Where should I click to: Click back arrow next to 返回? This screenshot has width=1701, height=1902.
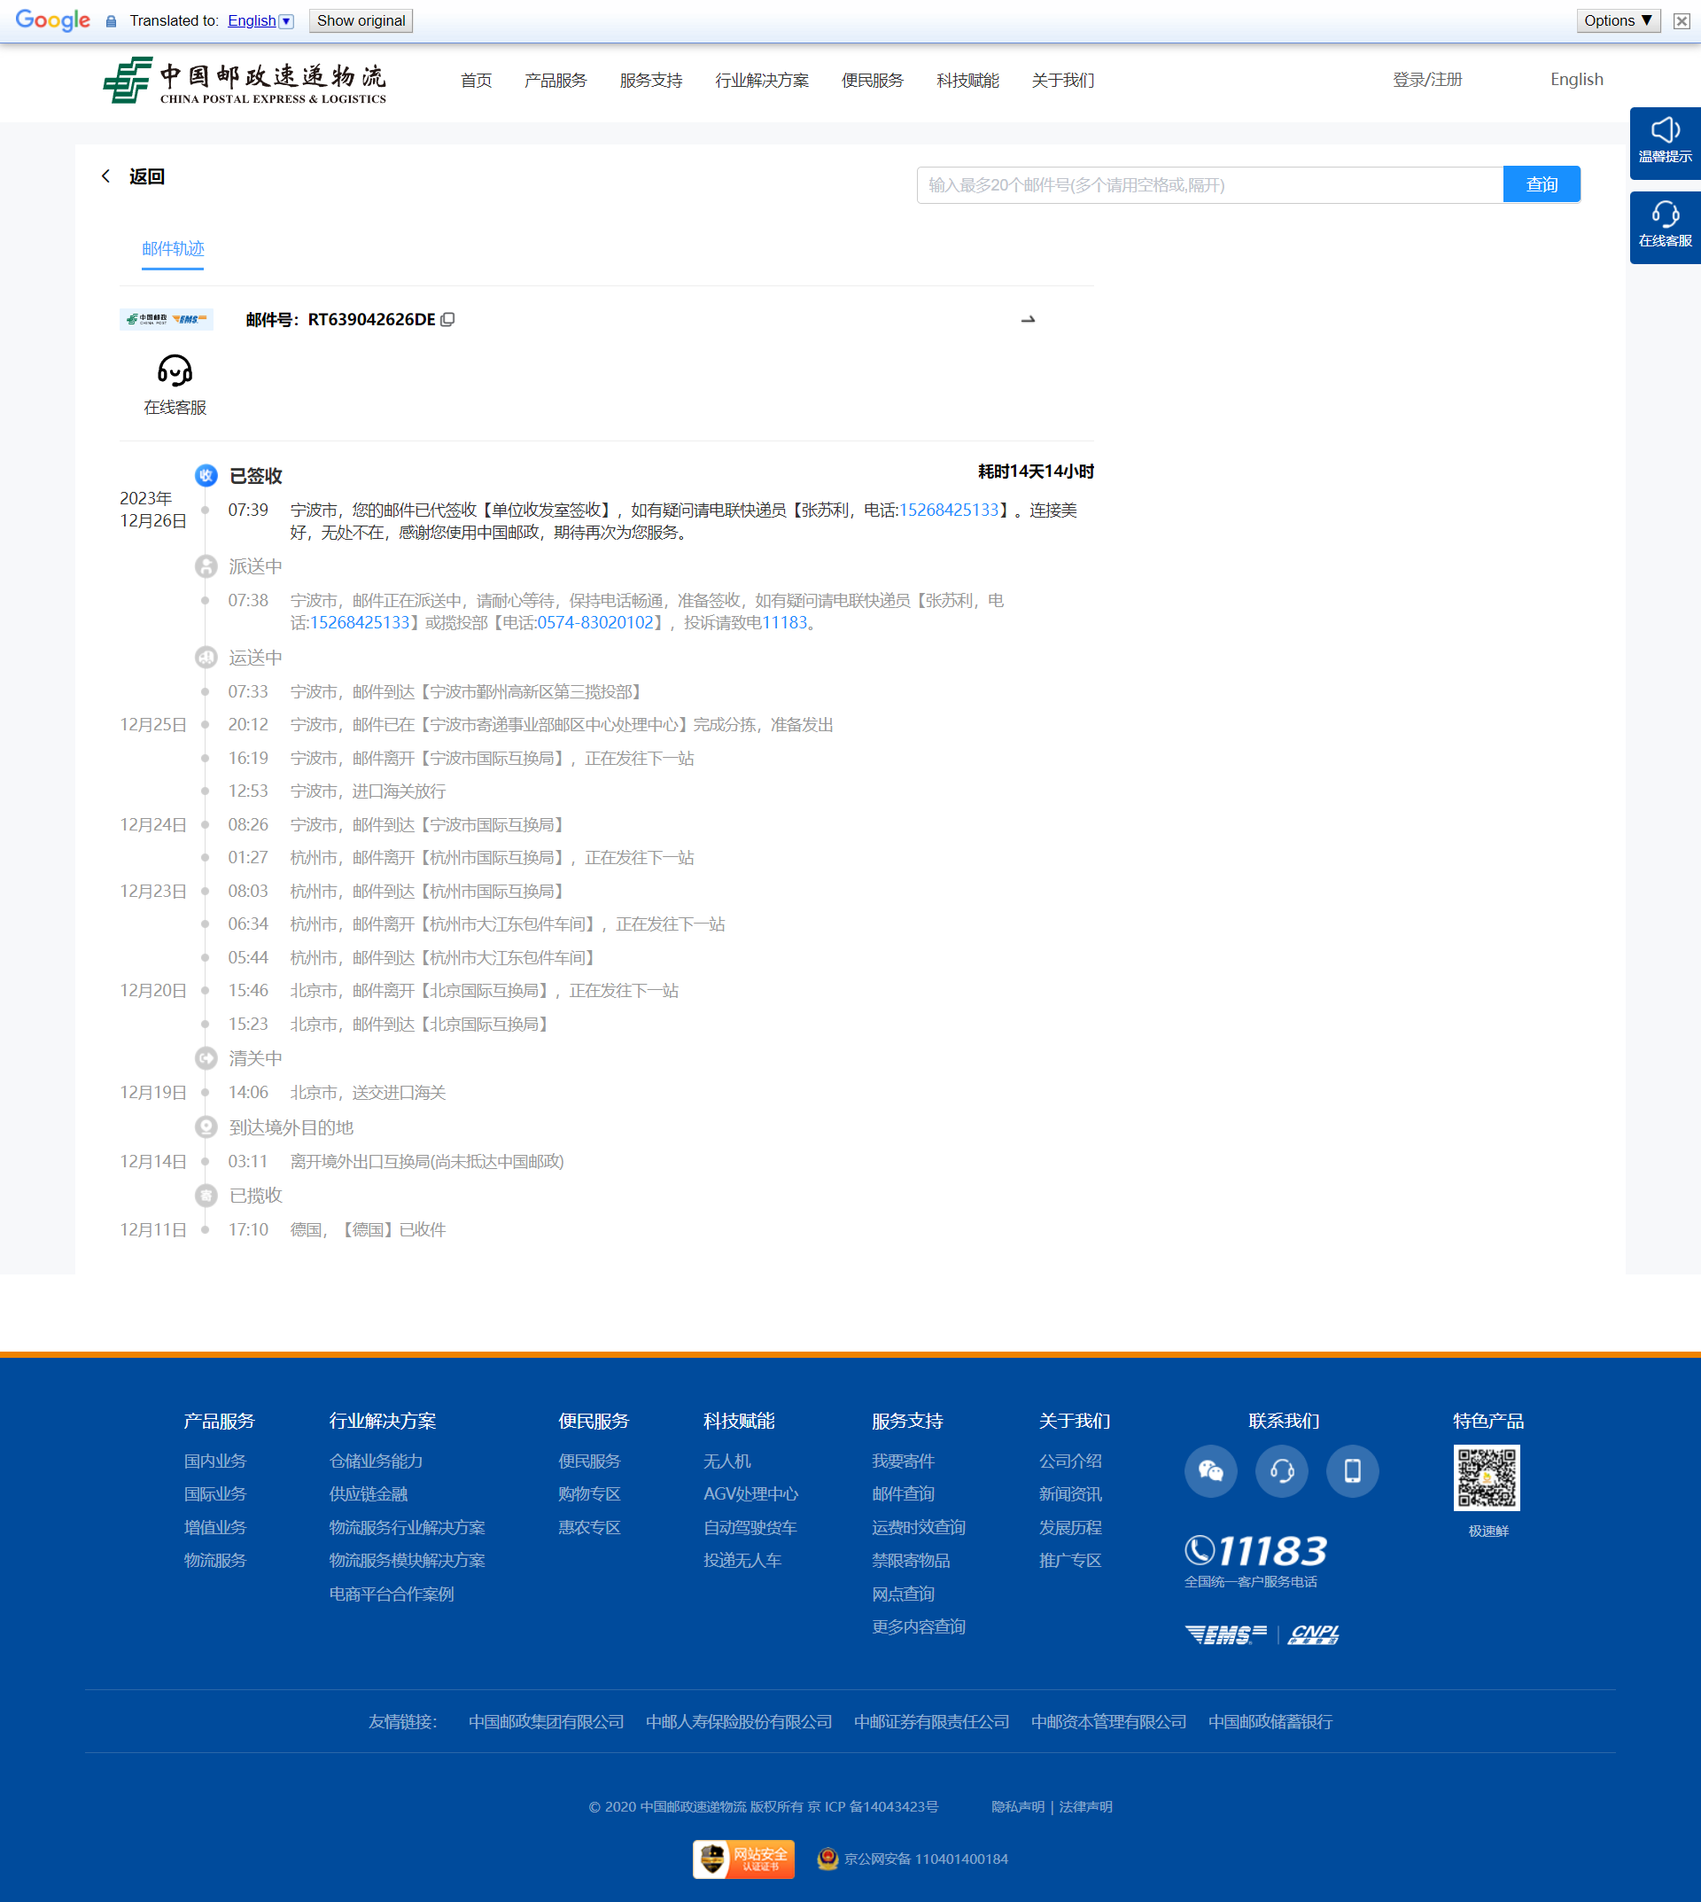pyautogui.click(x=106, y=175)
